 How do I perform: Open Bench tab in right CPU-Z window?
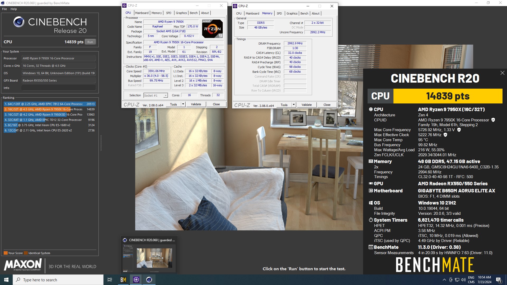pyautogui.click(x=304, y=13)
